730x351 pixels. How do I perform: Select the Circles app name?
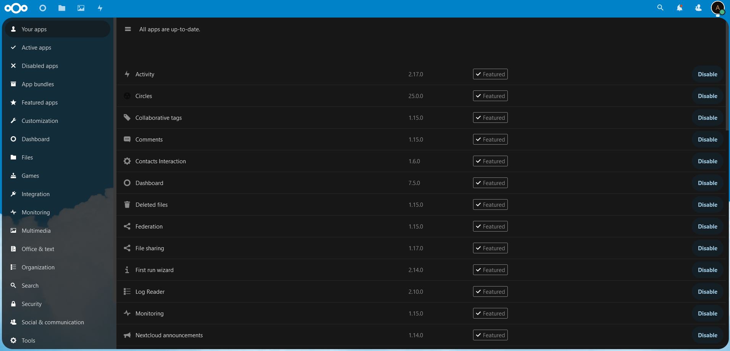tap(144, 96)
